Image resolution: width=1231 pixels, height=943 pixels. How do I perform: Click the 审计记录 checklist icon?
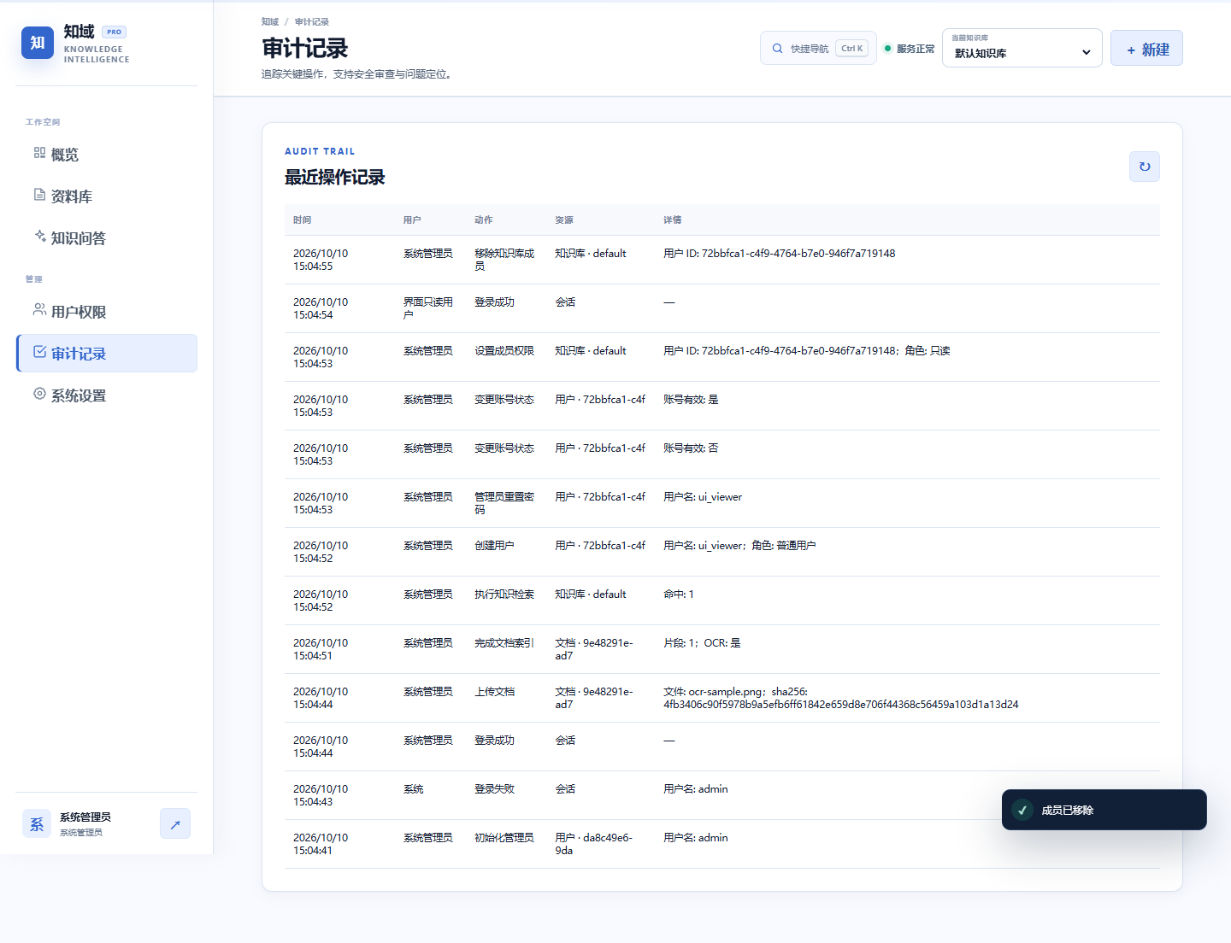click(x=39, y=352)
